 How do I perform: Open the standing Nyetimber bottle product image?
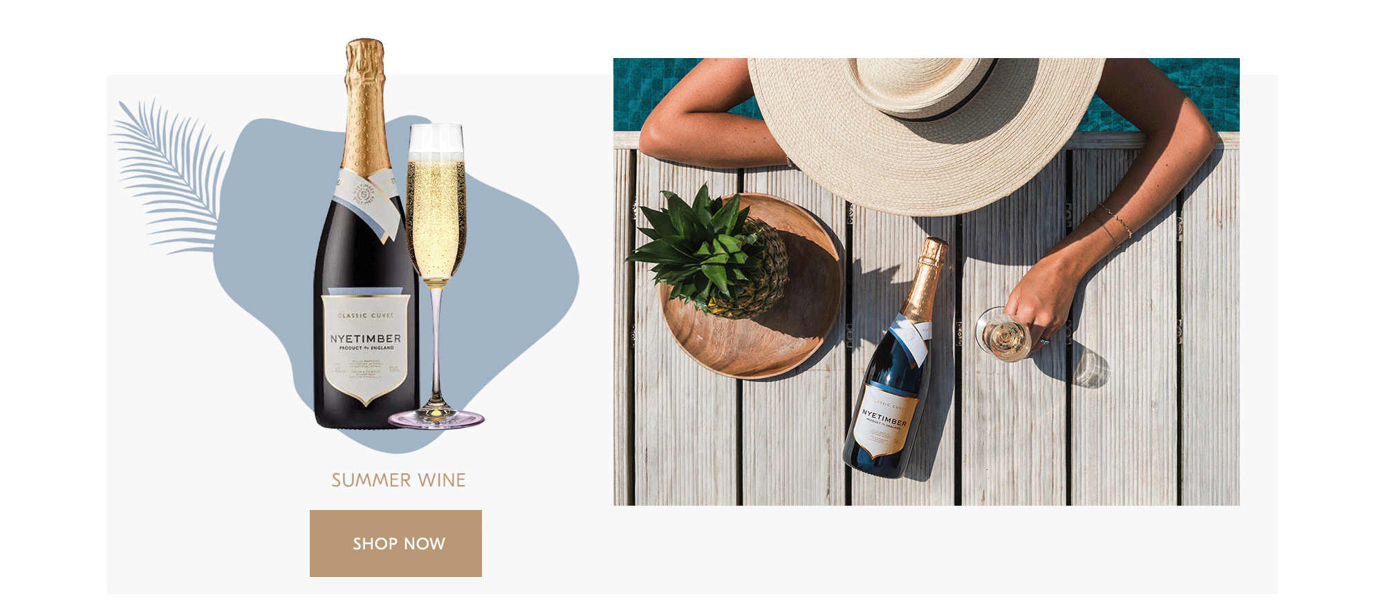coord(366,235)
